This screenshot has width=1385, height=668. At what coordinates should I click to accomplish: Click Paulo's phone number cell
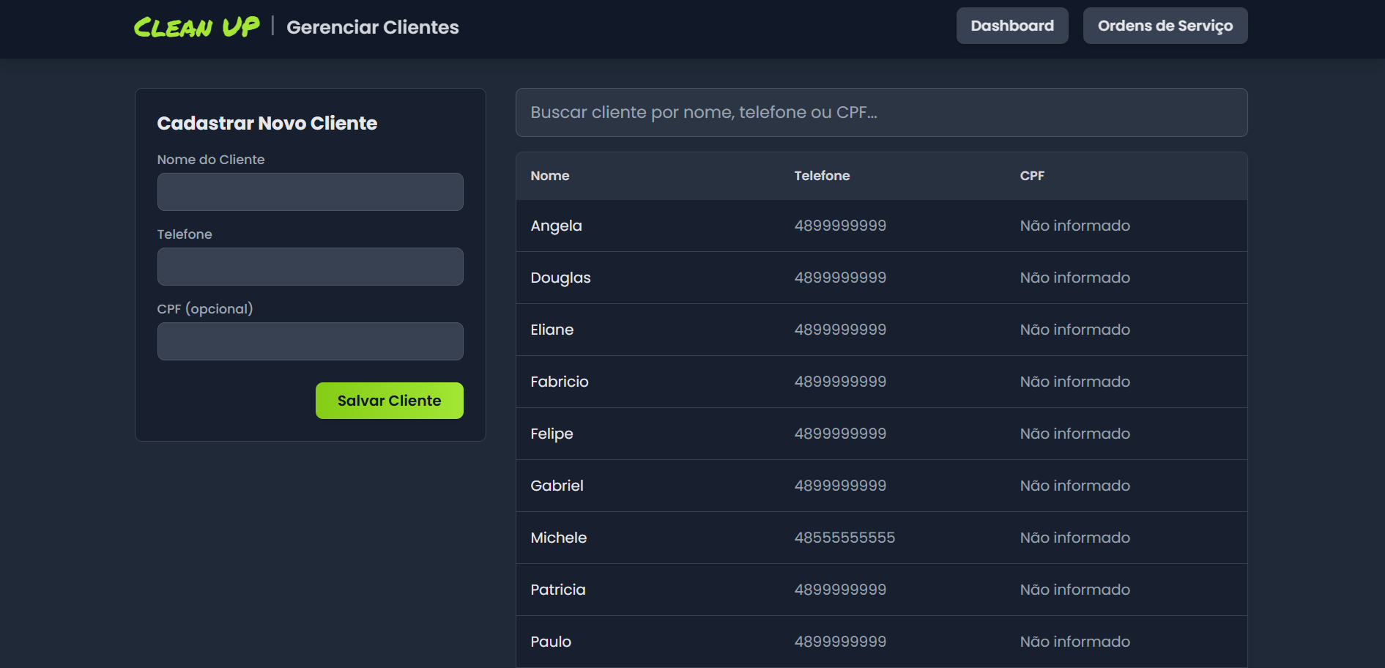coord(841,642)
